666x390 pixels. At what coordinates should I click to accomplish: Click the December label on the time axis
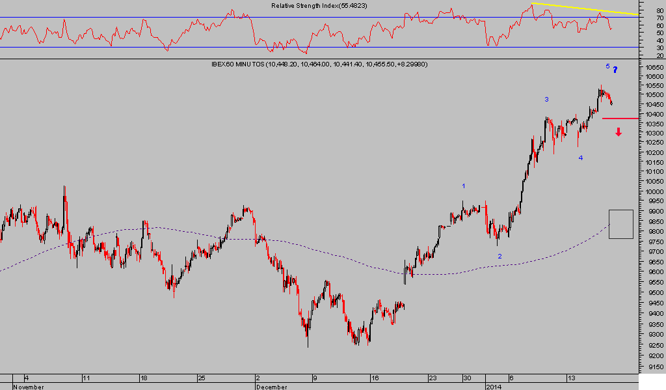coord(271,387)
